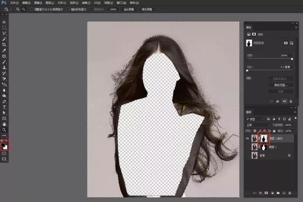Viewport: 303px width, 202px height.
Task: Select the Move tool in the toolbar
Action: (x=4, y=22)
